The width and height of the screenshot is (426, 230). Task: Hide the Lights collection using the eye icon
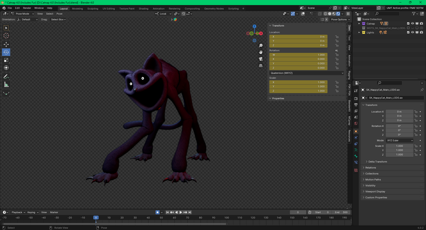[412, 33]
